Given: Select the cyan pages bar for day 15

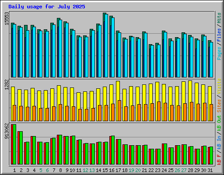Looking at the screenshot, I should pyautogui.click(x=106, y=46).
